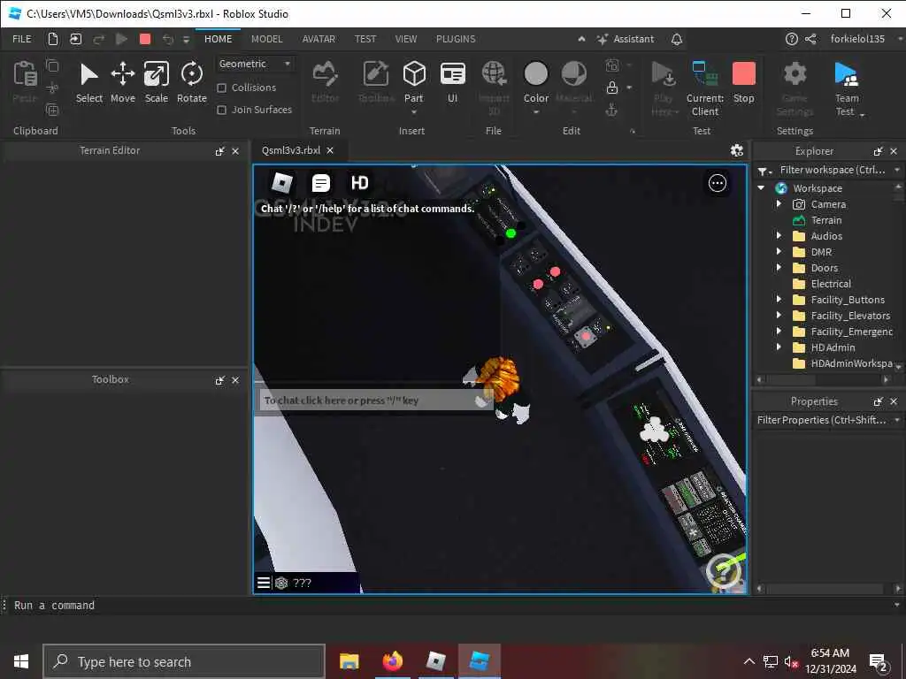Open viewport settings gear
906x679 pixels.
tap(737, 150)
